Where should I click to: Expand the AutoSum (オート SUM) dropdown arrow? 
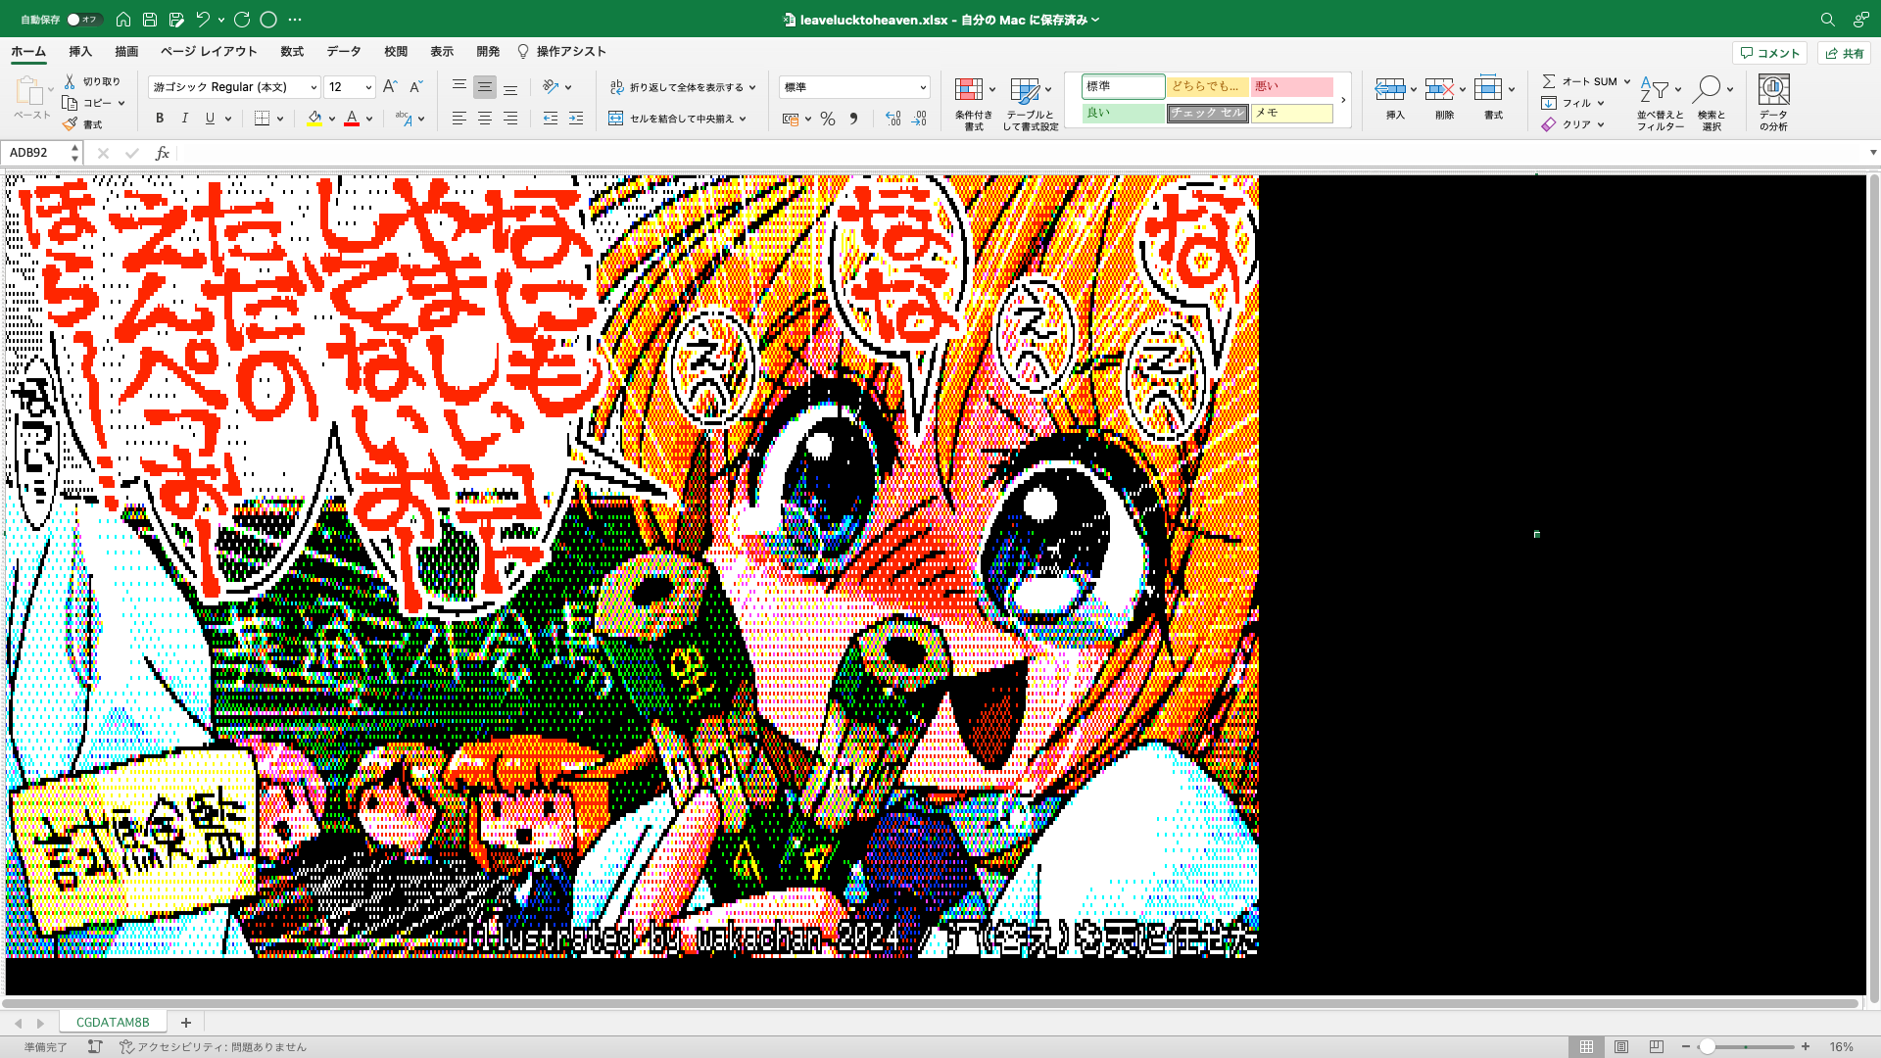[1627, 81]
